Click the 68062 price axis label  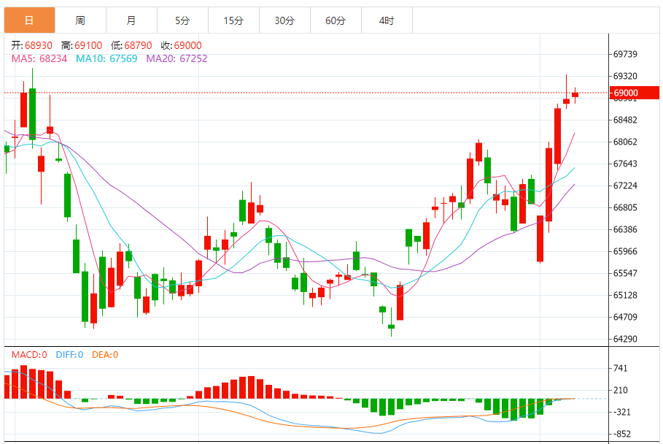(625, 142)
